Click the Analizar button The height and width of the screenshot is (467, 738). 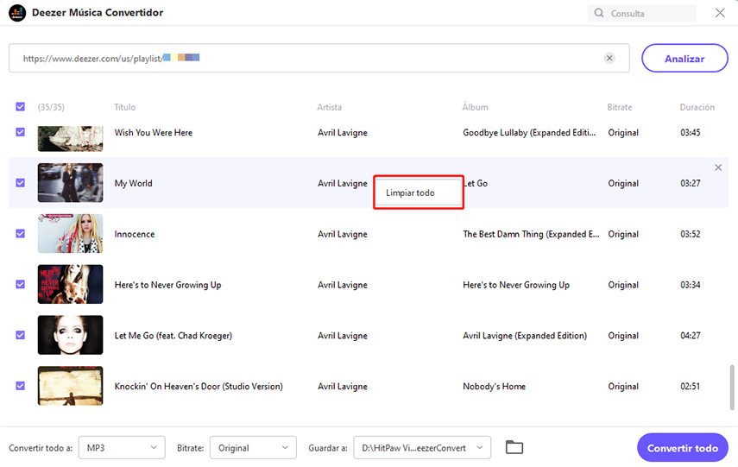click(684, 59)
